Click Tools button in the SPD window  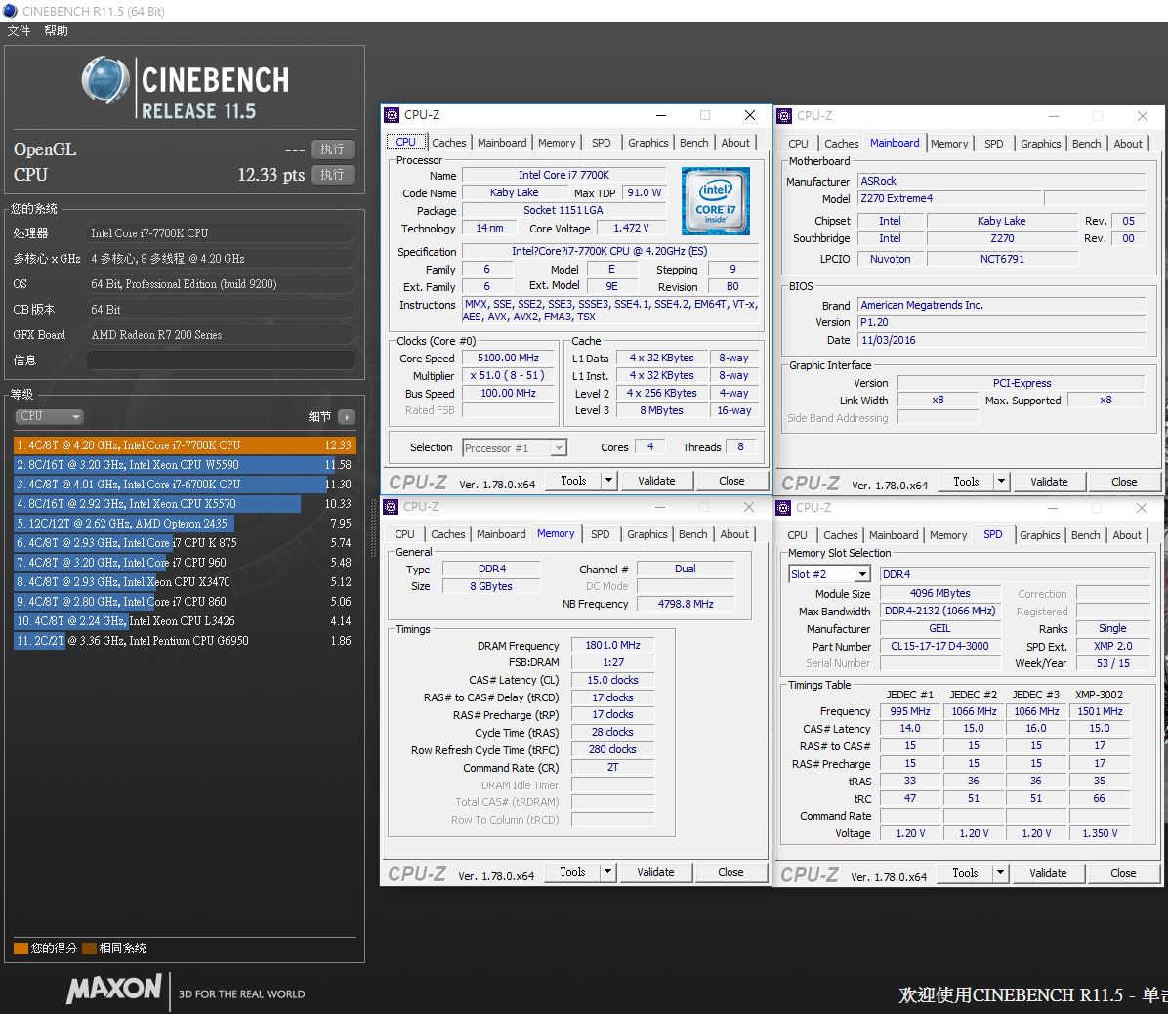coord(966,872)
